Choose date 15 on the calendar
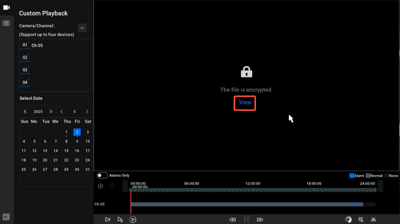This screenshot has height=224, width=400. coord(66,151)
